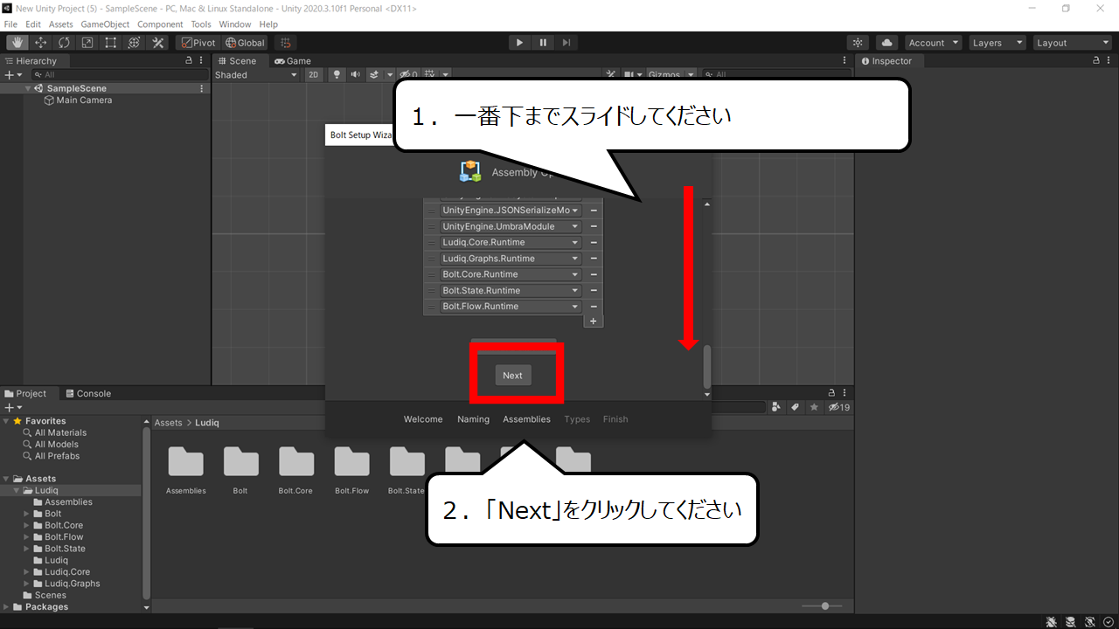The width and height of the screenshot is (1119, 629).
Task: Lock the Hierarchy panel
Action: point(189,61)
